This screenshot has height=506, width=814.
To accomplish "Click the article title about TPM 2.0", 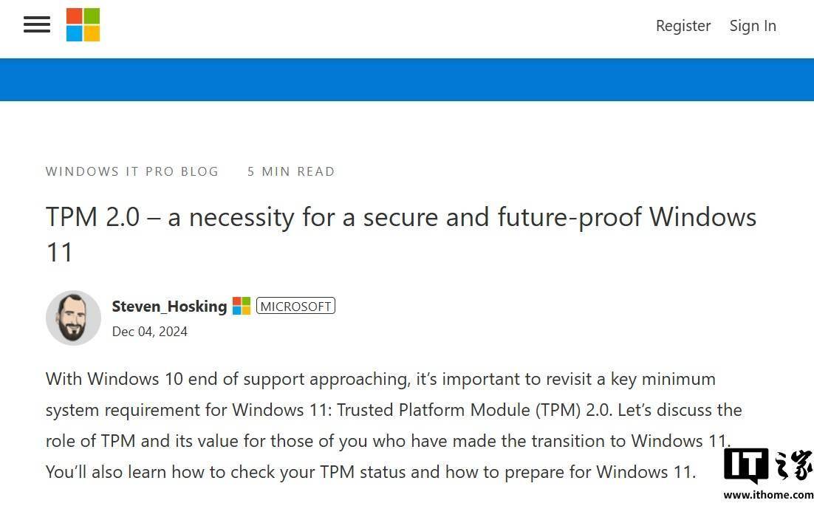I will (x=401, y=234).
